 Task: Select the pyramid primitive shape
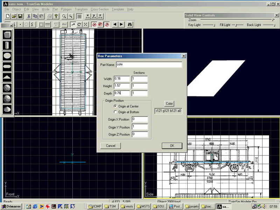[x=7, y=77]
